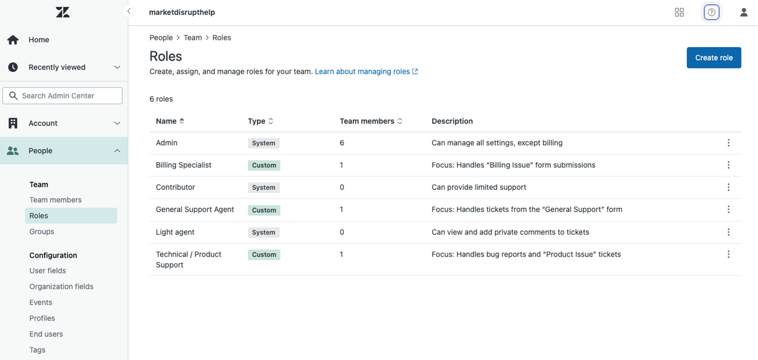Screen dimensions: 758x360
Task: Go to Groups in the sidebar
Action: tap(42, 232)
